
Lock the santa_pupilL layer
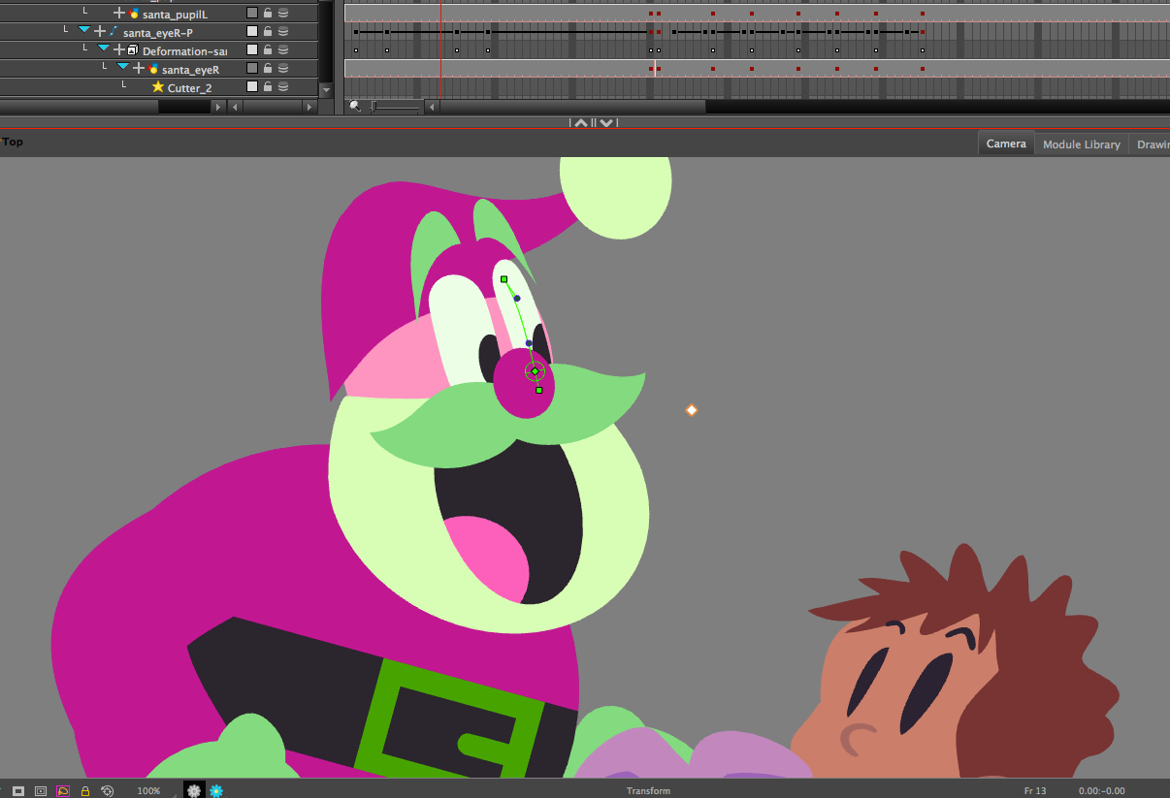click(x=268, y=14)
